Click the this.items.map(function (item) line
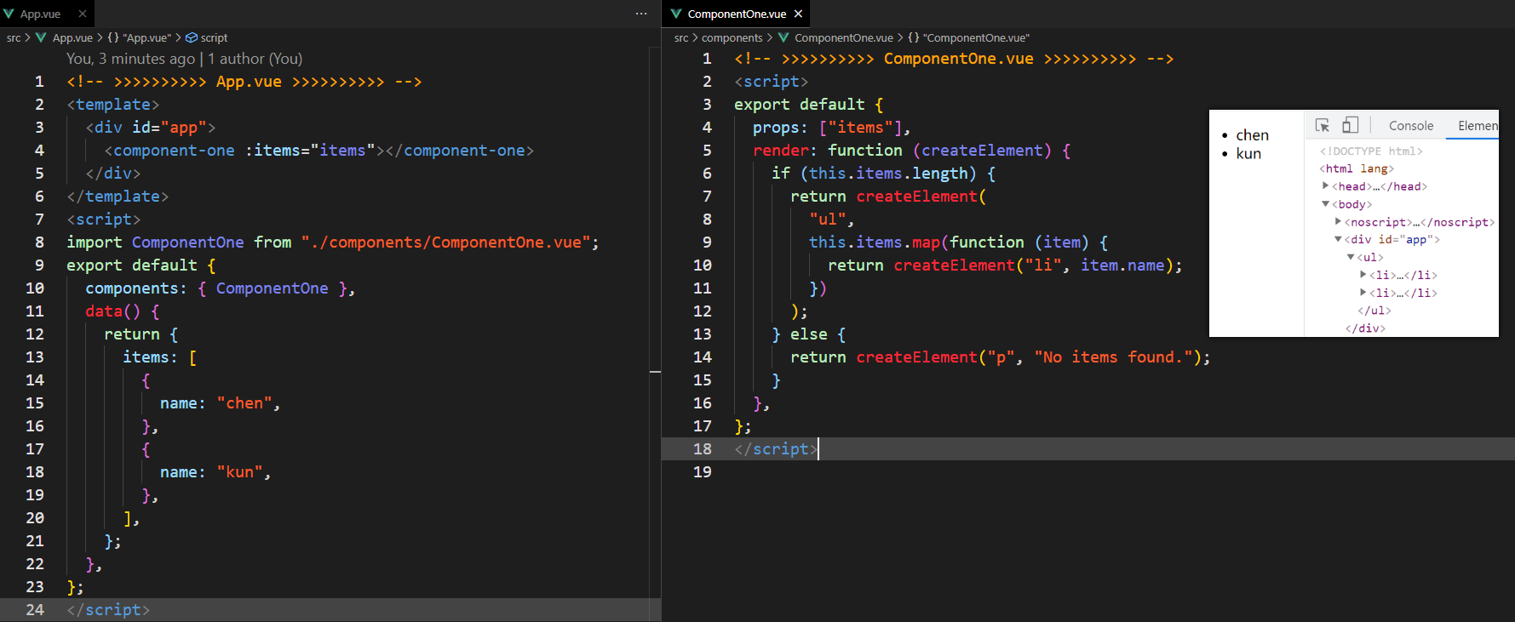This screenshot has height=622, width=1515. pyautogui.click(x=958, y=243)
